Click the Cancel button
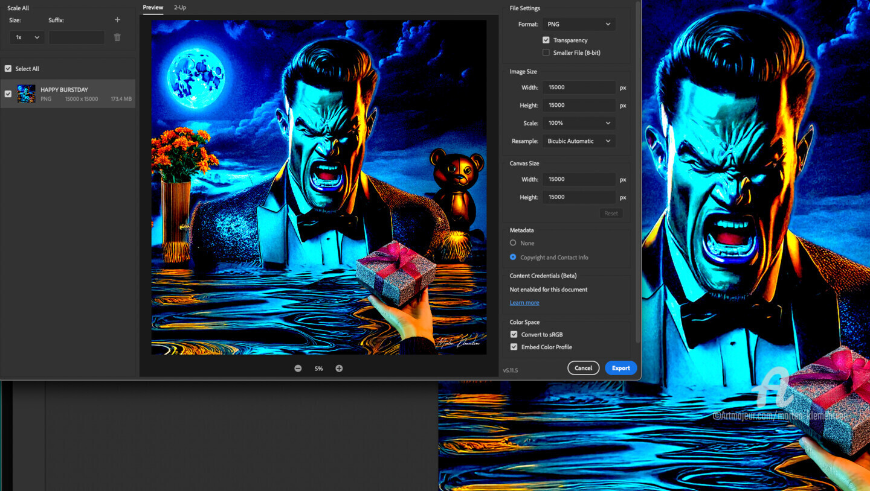The width and height of the screenshot is (870, 491). (583, 368)
